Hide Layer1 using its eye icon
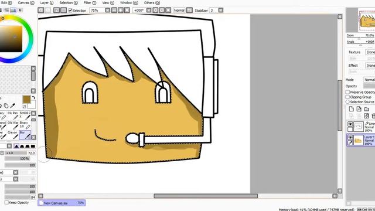This screenshot has width=375, height=211. [x=350, y=137]
